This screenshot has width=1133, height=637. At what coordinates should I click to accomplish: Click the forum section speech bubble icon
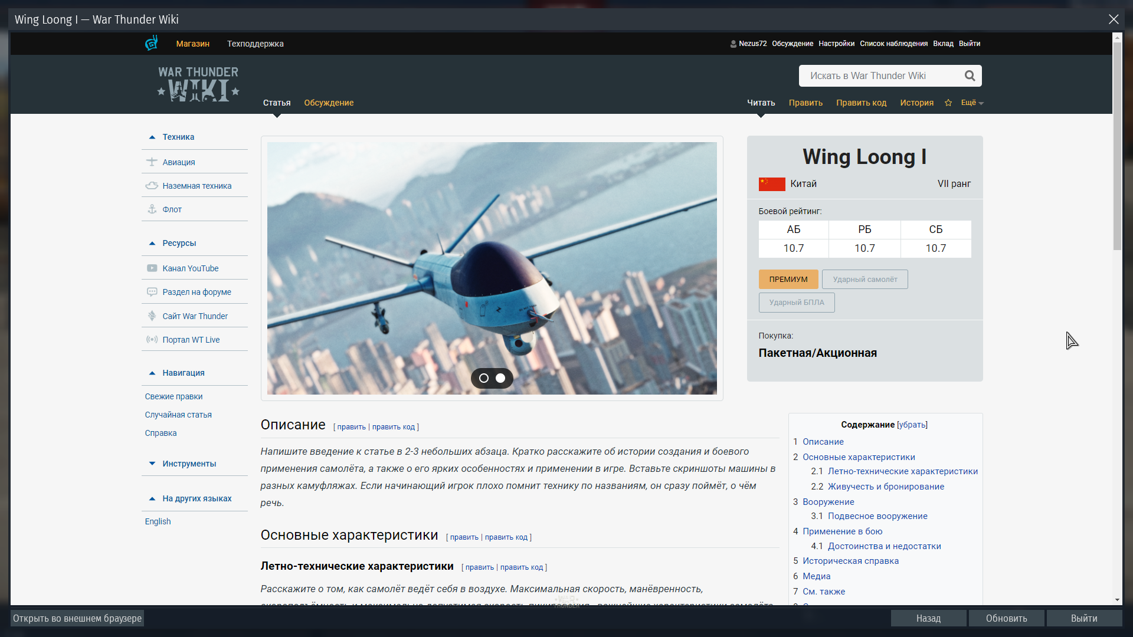(152, 291)
